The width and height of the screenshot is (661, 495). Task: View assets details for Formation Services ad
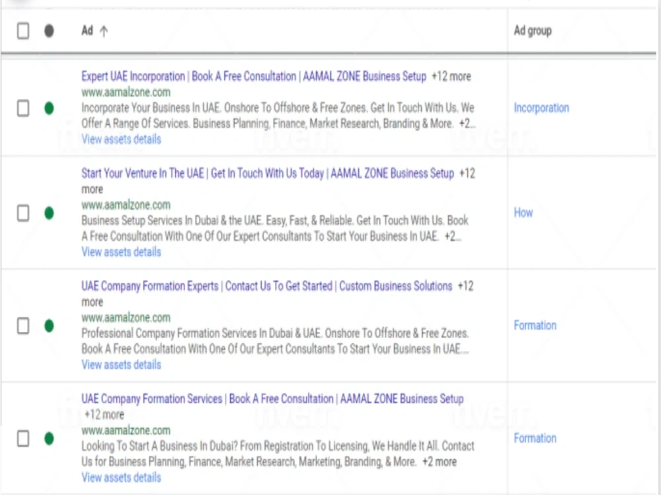point(122,477)
